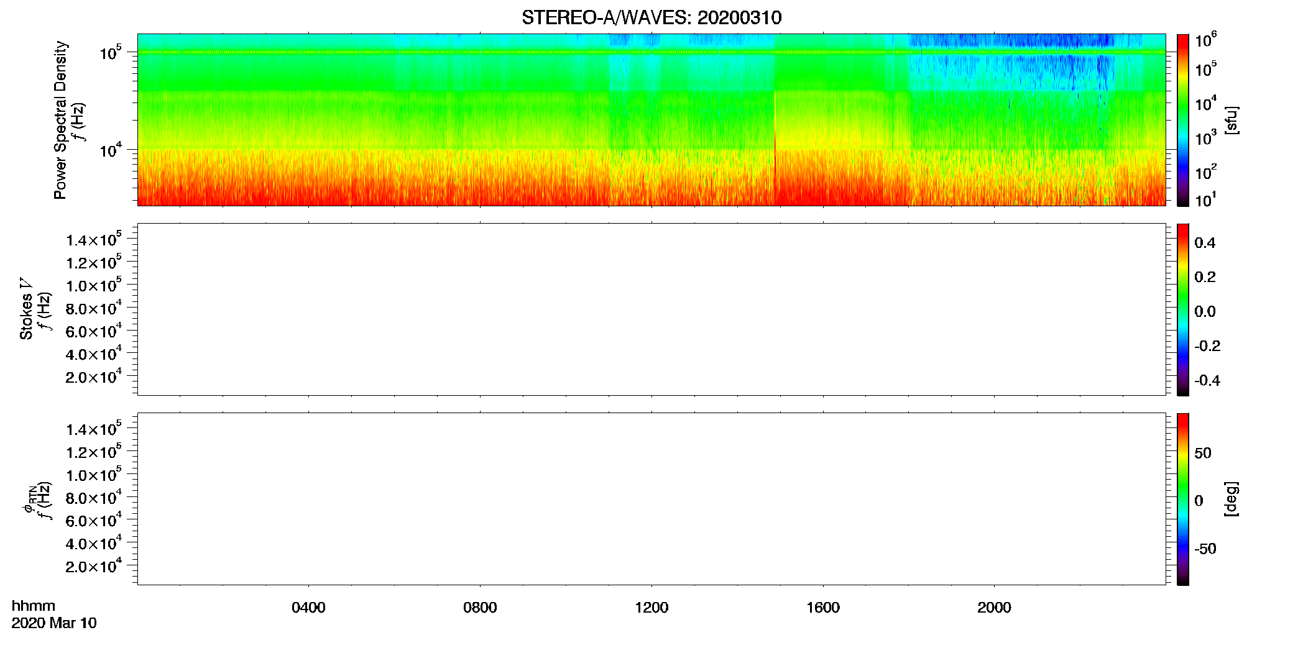Click "0" on the degrees color bar
1303x671 pixels.
coord(1199,501)
